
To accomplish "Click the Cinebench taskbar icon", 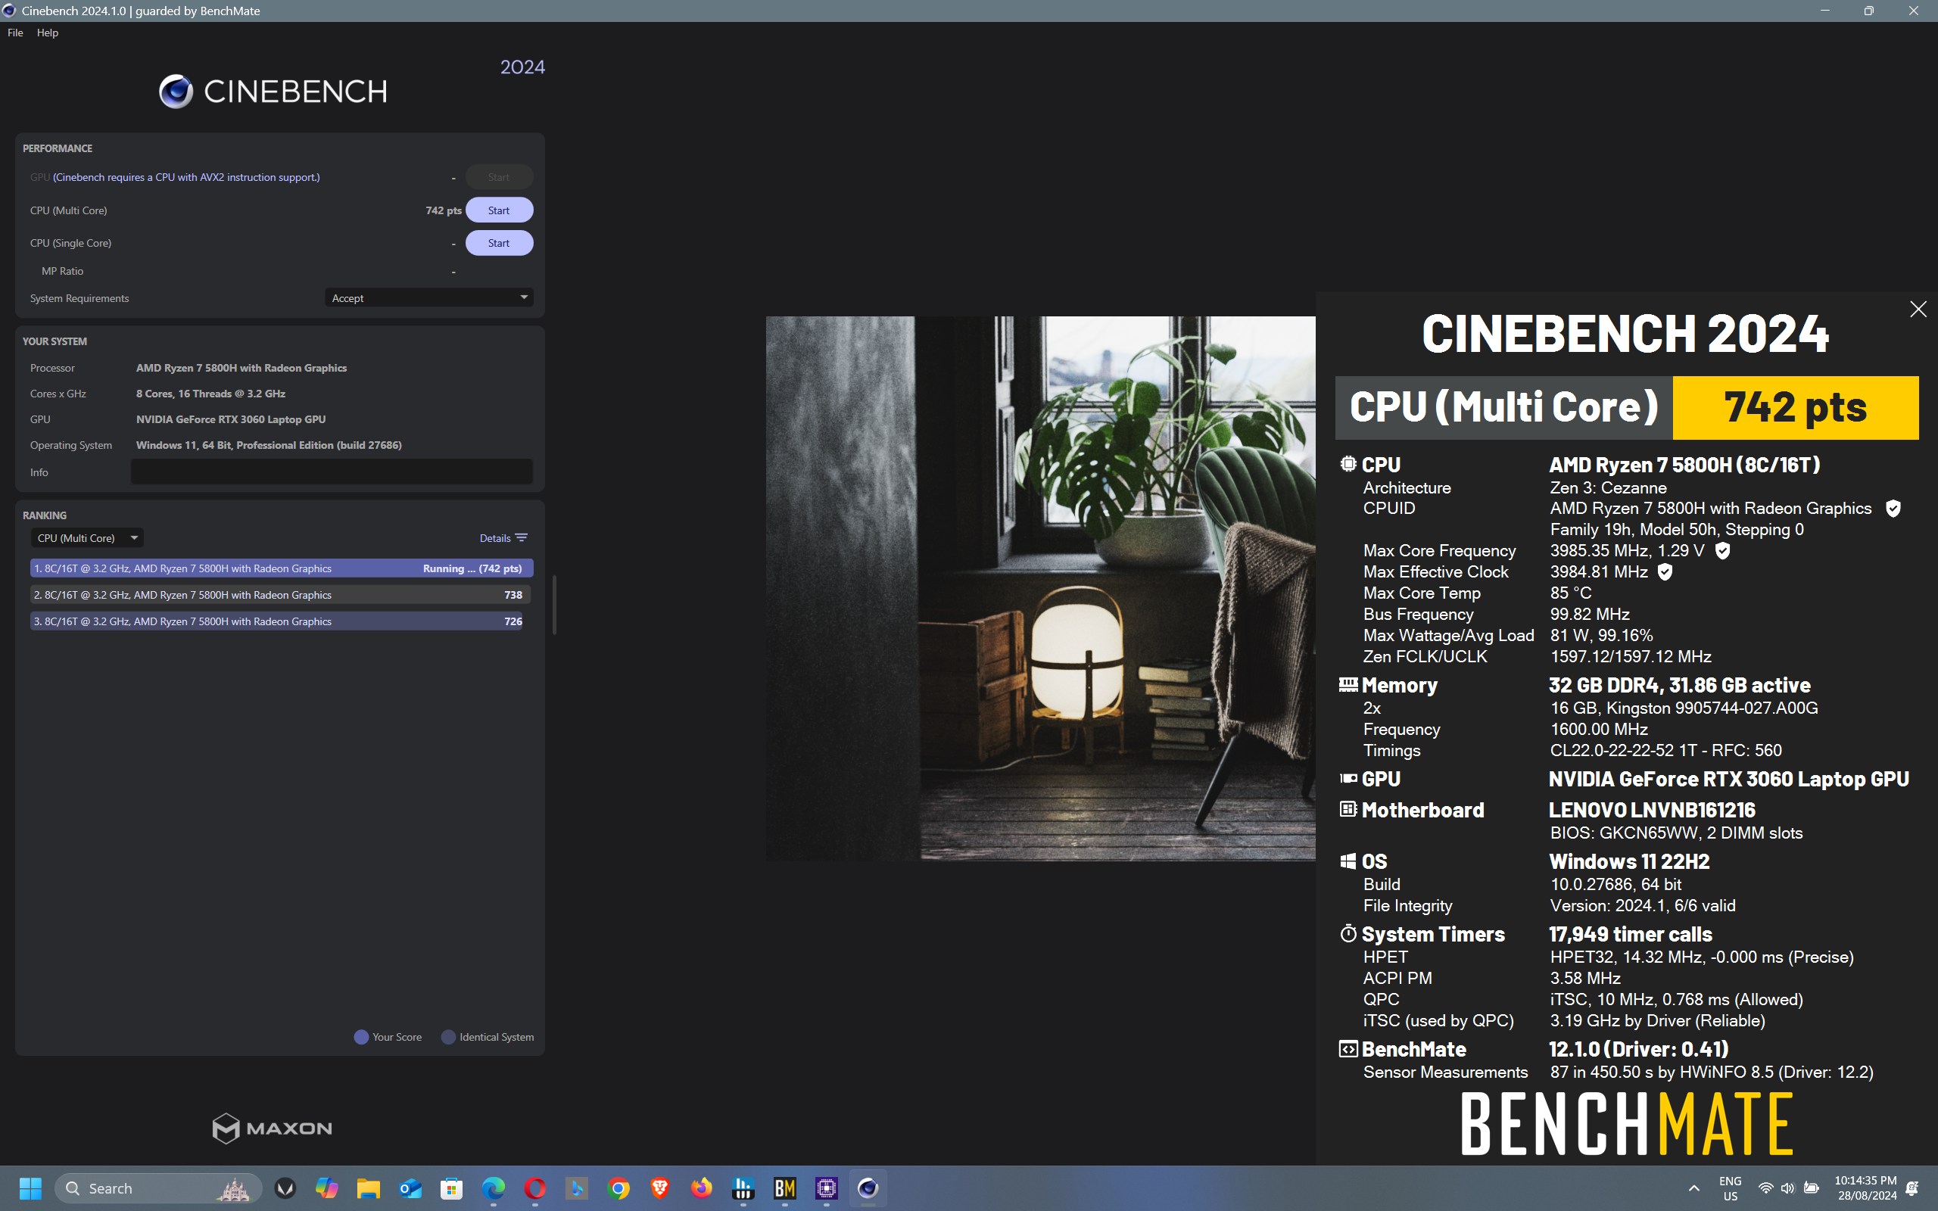I will (x=868, y=1188).
